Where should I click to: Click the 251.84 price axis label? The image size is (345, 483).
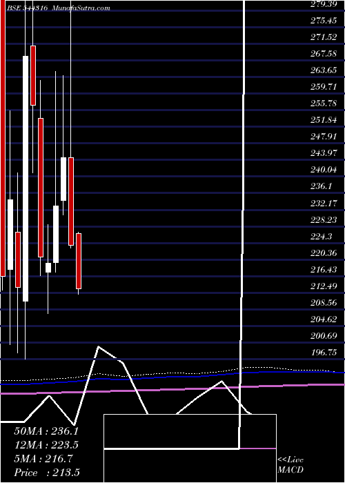pyautogui.click(x=324, y=120)
